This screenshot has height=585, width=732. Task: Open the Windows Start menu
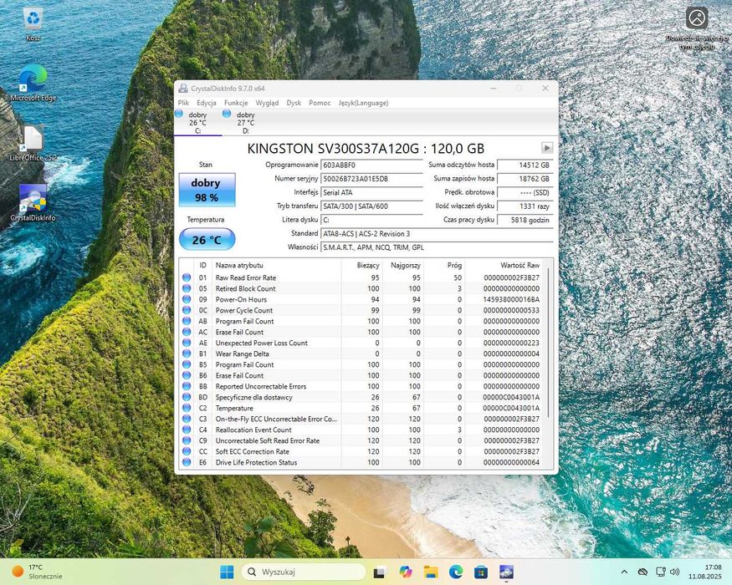click(x=227, y=572)
